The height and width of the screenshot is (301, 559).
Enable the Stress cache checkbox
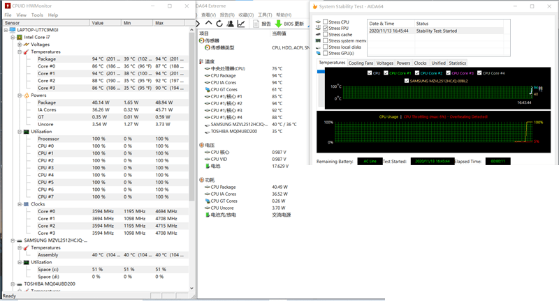[x=325, y=34]
